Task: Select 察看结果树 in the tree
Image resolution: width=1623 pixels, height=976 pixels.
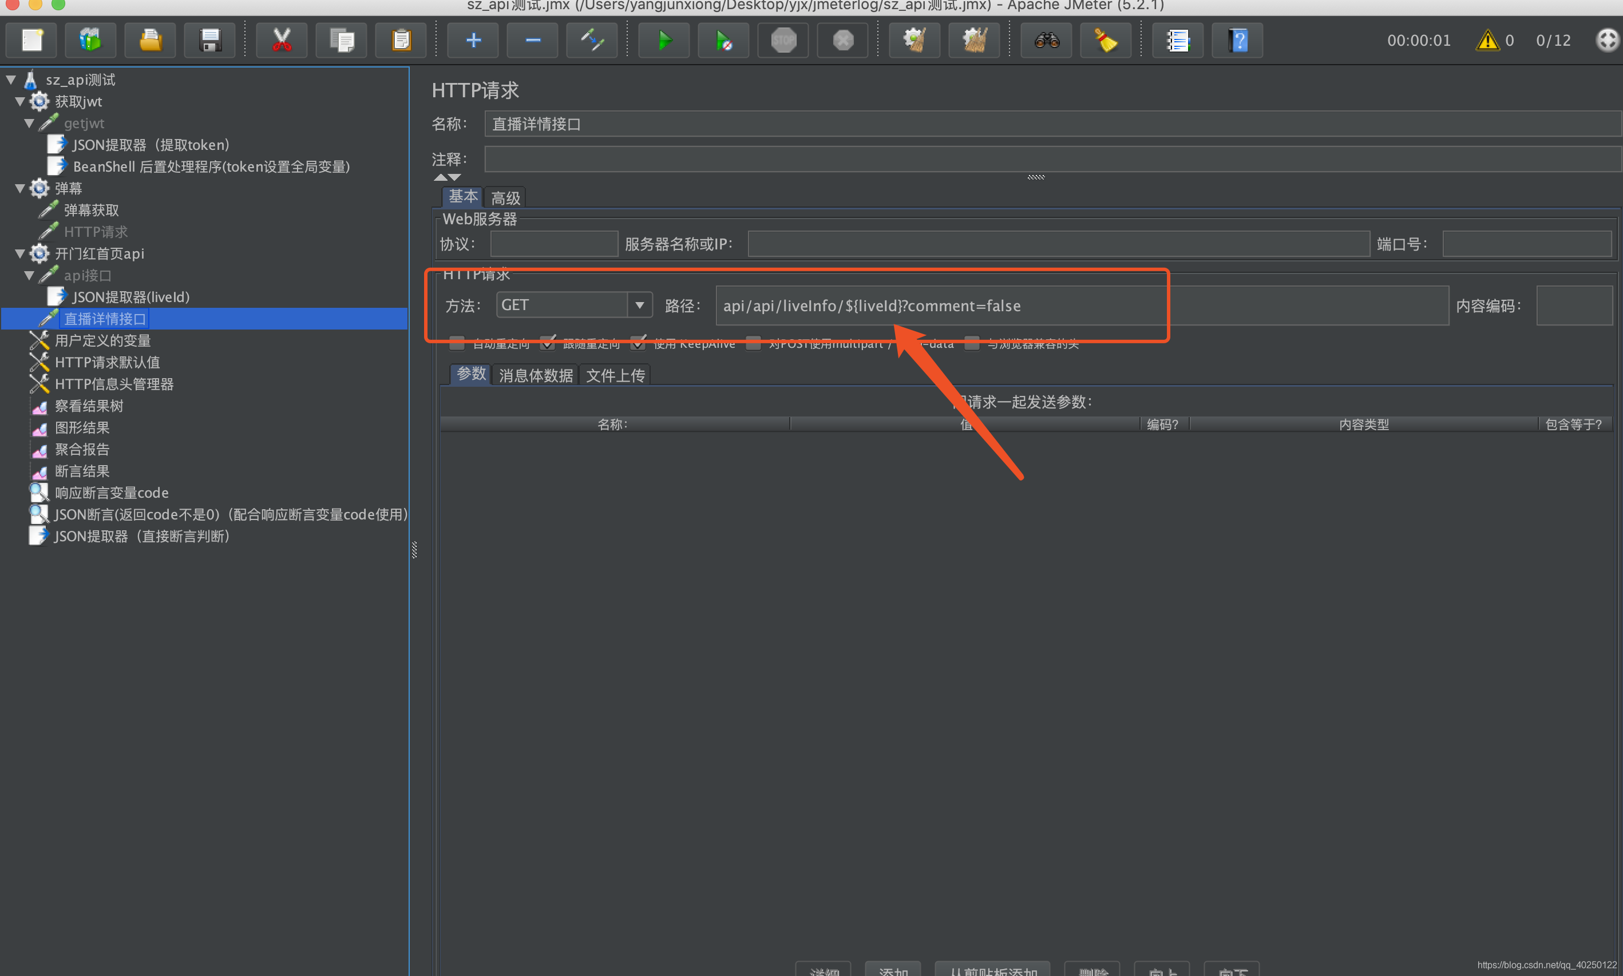Action: point(89,406)
